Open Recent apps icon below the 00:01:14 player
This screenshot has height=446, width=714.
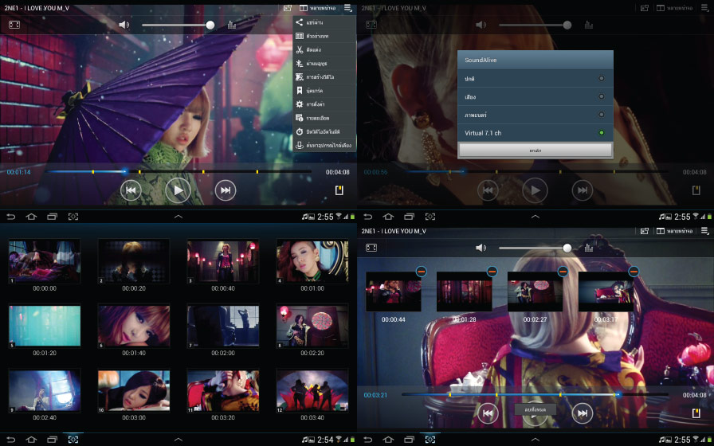click(53, 217)
